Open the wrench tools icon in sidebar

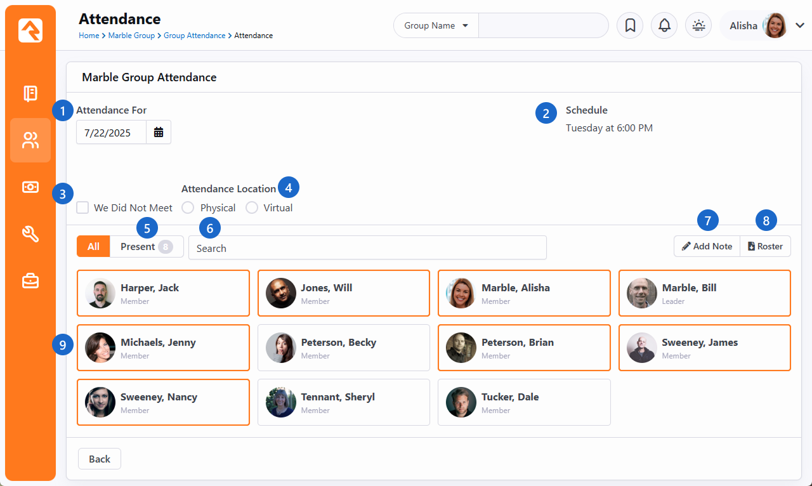tap(30, 234)
